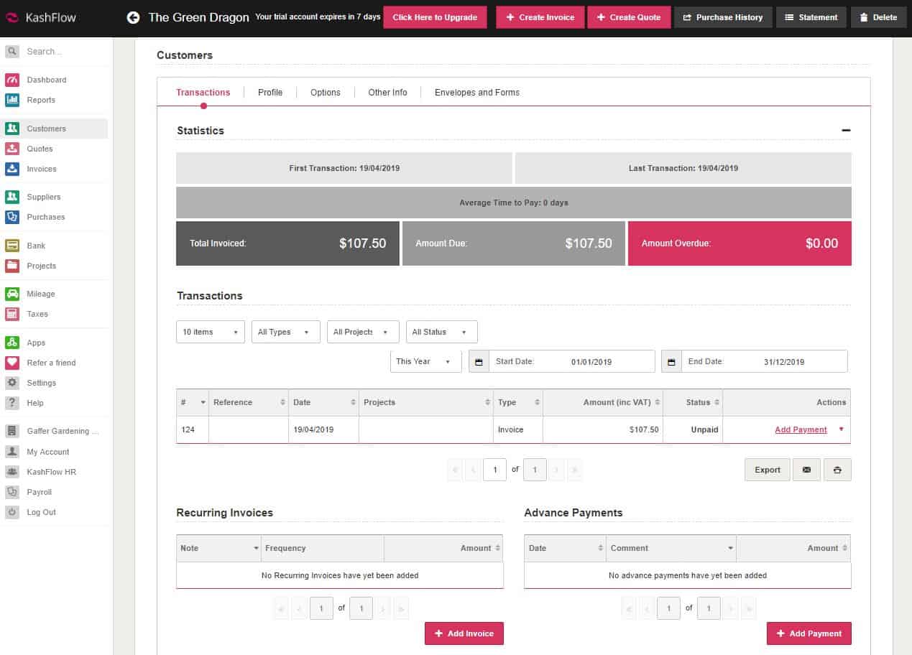This screenshot has width=912, height=655.
Task: Click the Quotes sidebar icon
Action: click(12, 149)
